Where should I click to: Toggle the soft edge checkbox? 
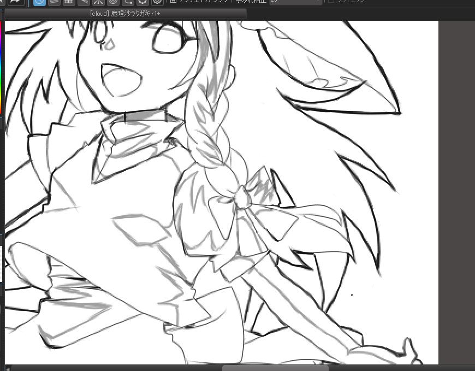(x=331, y=1)
